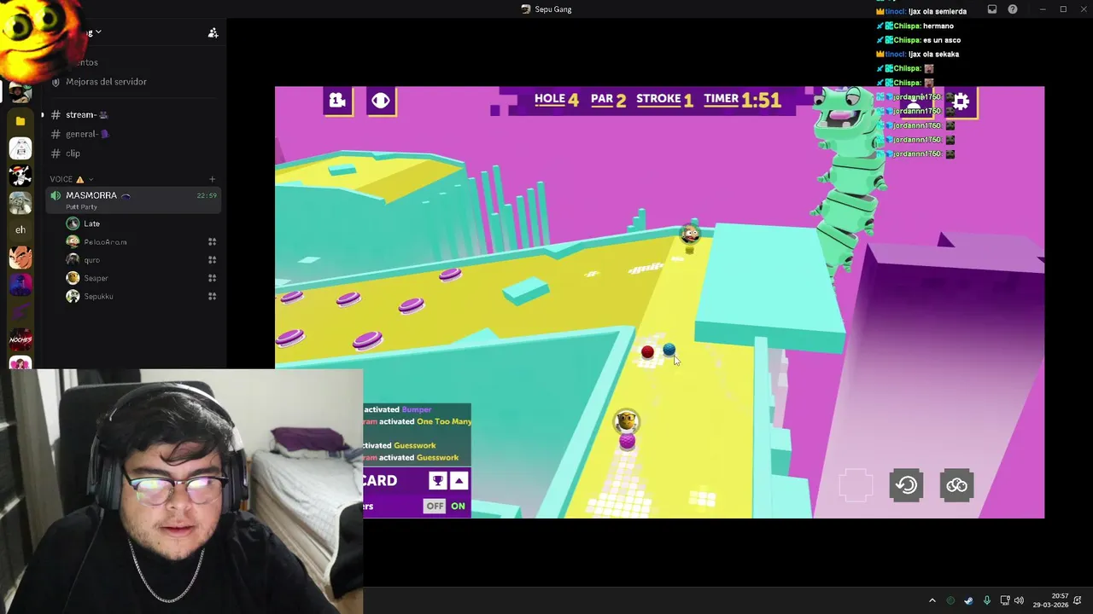This screenshot has height=614, width=1093.
Task: Open the server name dropdown
Action: point(98,32)
